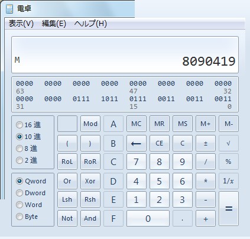Add to memory with M+ button
Viewport: 250px width, 239px height.
(x=206, y=124)
